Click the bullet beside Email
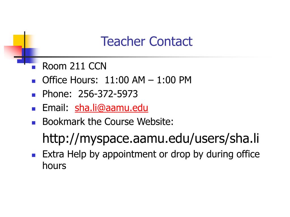The height and width of the screenshot is (217, 290). [34, 109]
